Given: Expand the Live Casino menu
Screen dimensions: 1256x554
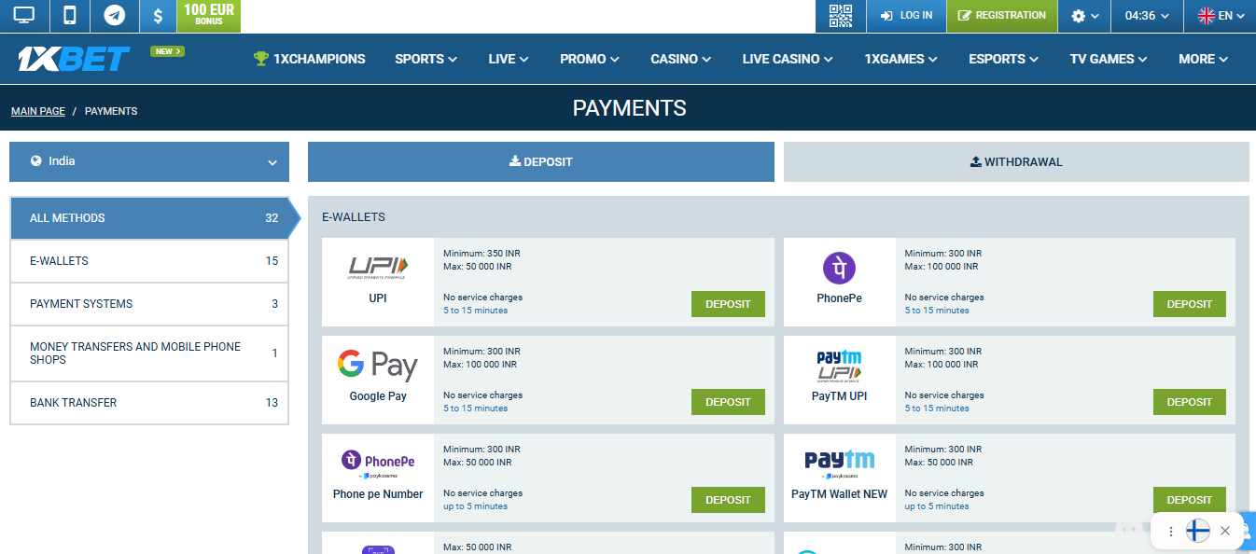Looking at the screenshot, I should click(x=787, y=59).
